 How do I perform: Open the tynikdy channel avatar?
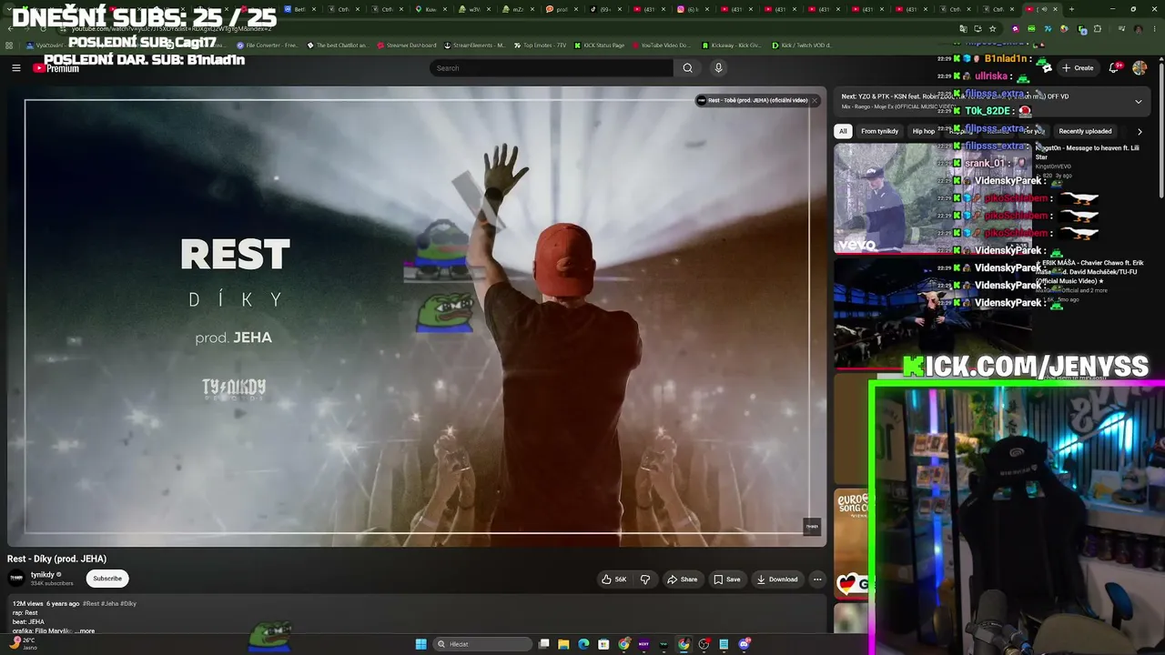[x=16, y=579]
